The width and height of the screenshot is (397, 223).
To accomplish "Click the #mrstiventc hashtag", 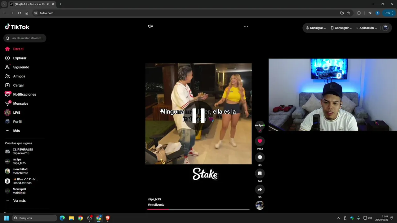I will click(x=156, y=205).
